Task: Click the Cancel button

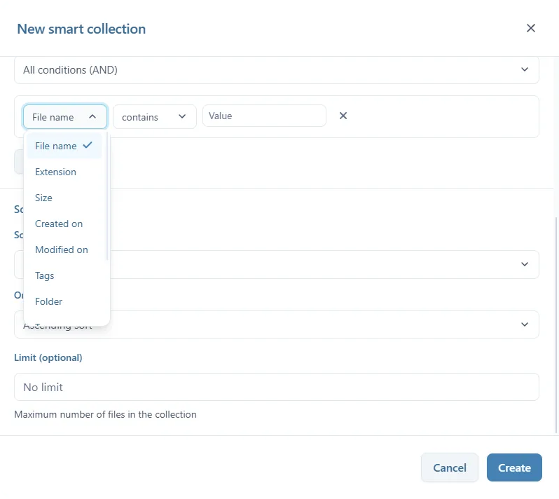Action: pyautogui.click(x=450, y=467)
